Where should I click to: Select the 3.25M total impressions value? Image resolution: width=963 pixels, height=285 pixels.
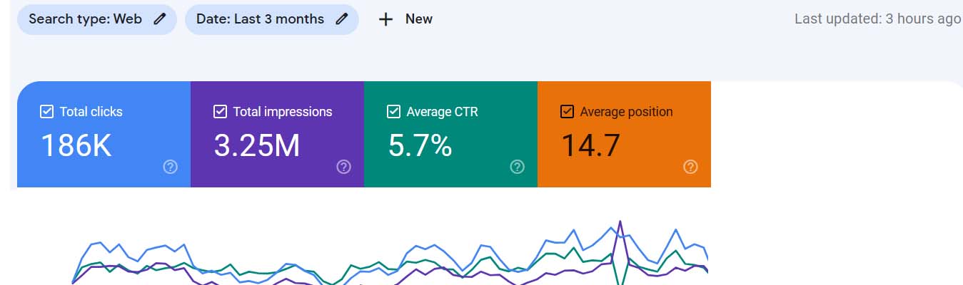257,145
